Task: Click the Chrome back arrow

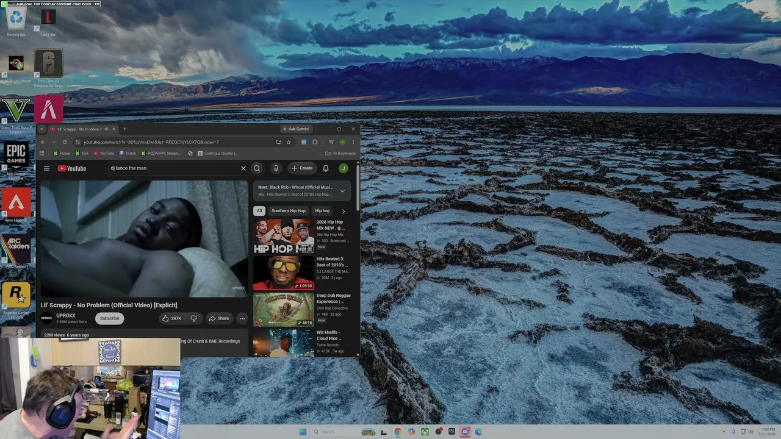Action: click(x=42, y=142)
